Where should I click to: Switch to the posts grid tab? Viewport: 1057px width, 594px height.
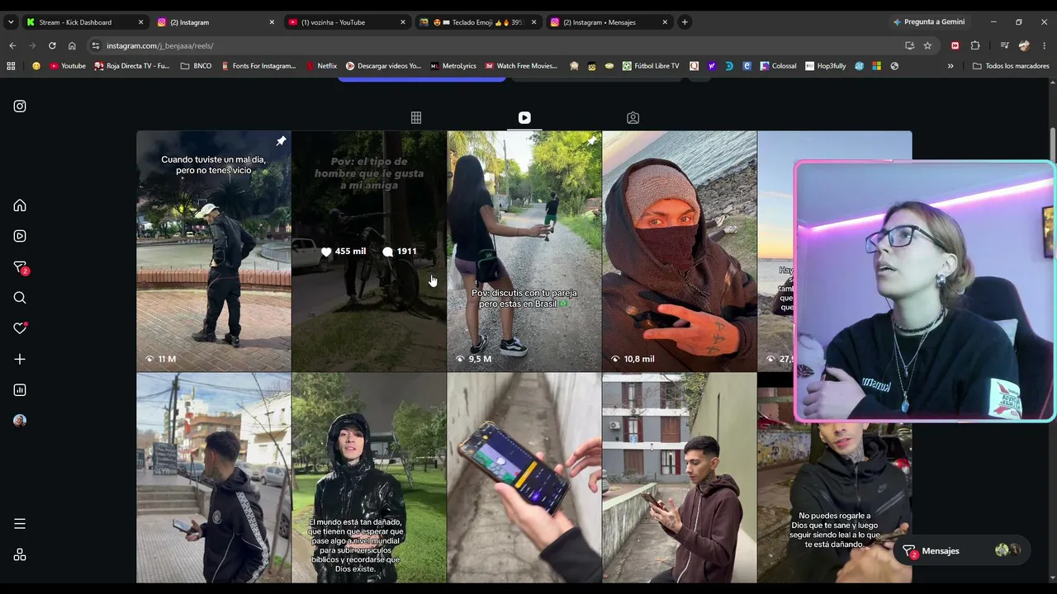(x=416, y=118)
